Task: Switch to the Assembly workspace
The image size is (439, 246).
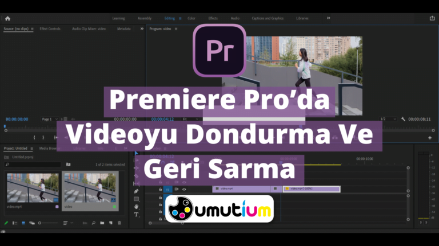Action: coord(145,18)
